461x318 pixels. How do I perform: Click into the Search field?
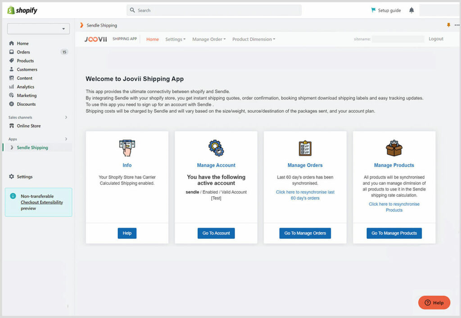click(214, 10)
